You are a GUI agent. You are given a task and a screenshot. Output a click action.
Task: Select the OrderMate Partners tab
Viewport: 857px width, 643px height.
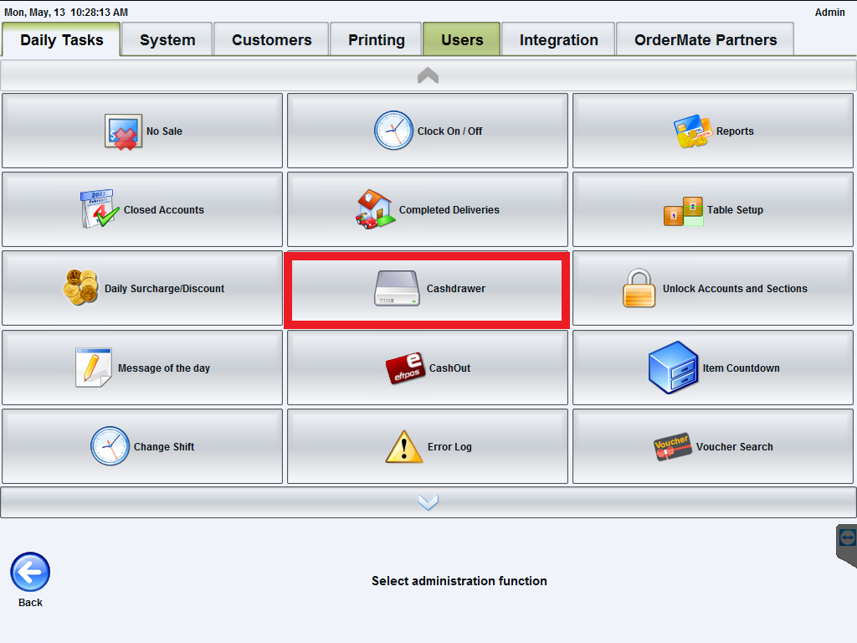click(706, 39)
